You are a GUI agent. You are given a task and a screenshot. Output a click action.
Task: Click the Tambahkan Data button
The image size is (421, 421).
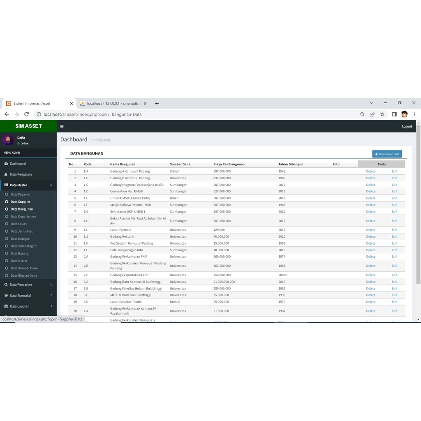[387, 154]
